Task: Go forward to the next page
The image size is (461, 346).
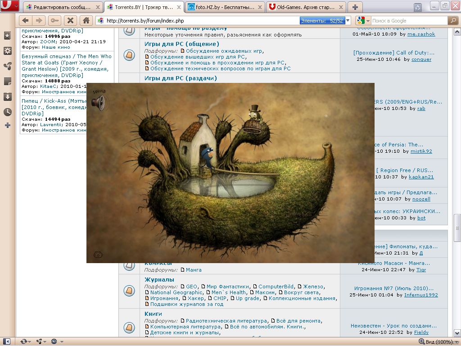Action: pyautogui.click(x=39, y=21)
